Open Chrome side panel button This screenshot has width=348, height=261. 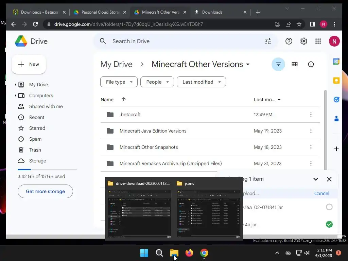click(x=313, y=24)
